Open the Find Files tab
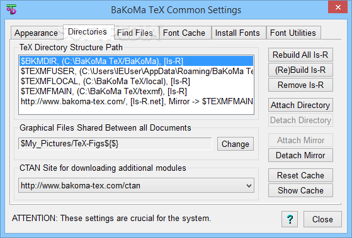Image resolution: width=352 pixels, height=238 pixels. (x=135, y=33)
